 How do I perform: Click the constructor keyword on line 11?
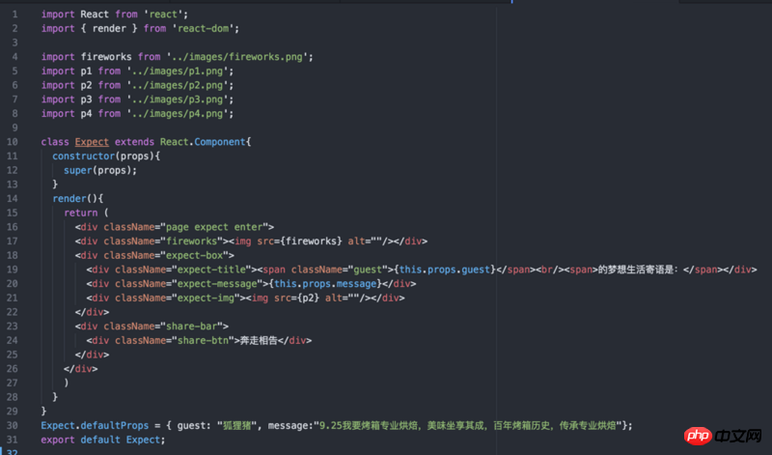83,156
